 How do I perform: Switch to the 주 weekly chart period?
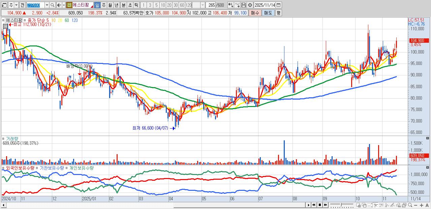coord(103,5)
